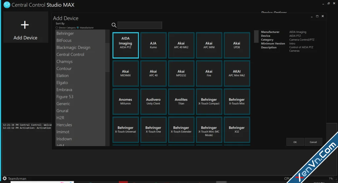Choose BitFocus in manufacturer list

[80, 41]
